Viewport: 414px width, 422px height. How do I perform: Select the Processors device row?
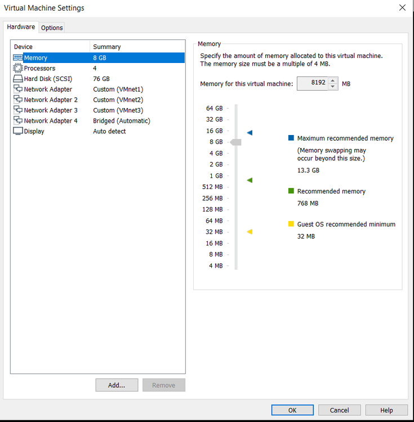coord(99,68)
